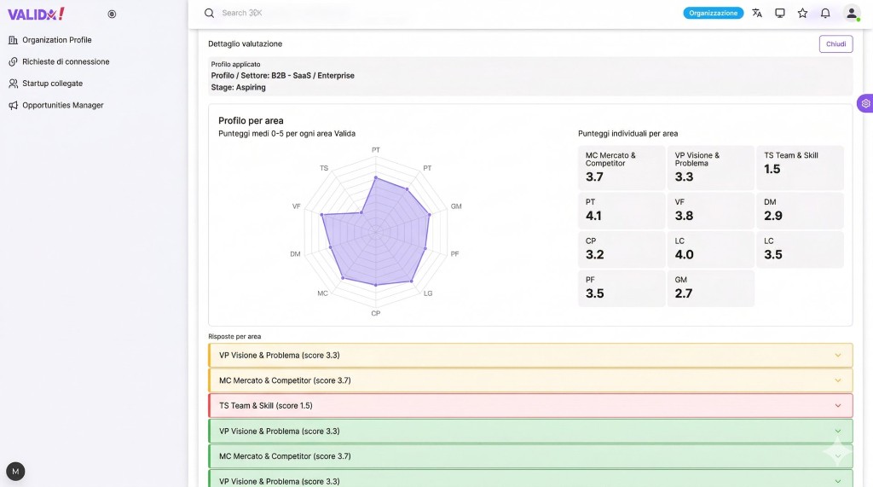Expand the TS Team & Skill row
Image resolution: width=873 pixels, height=487 pixels.
[x=529, y=406]
